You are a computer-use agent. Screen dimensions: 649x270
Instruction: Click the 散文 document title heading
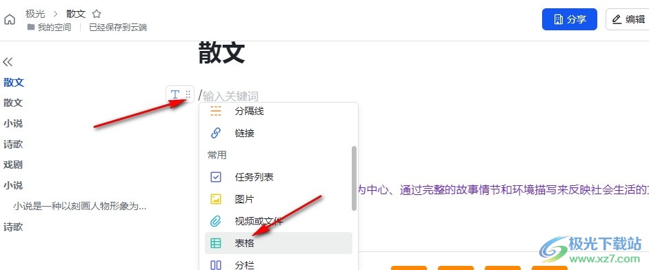tap(222, 53)
